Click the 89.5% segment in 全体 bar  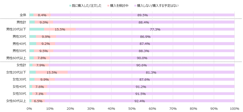[x=143, y=15]
